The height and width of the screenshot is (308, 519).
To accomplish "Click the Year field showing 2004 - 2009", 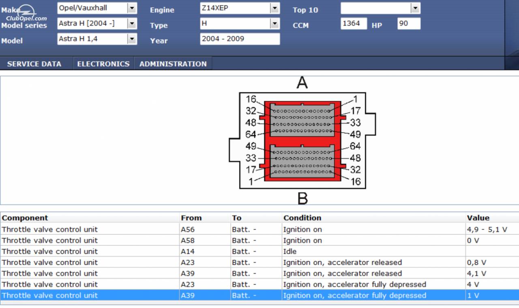I will (x=240, y=39).
